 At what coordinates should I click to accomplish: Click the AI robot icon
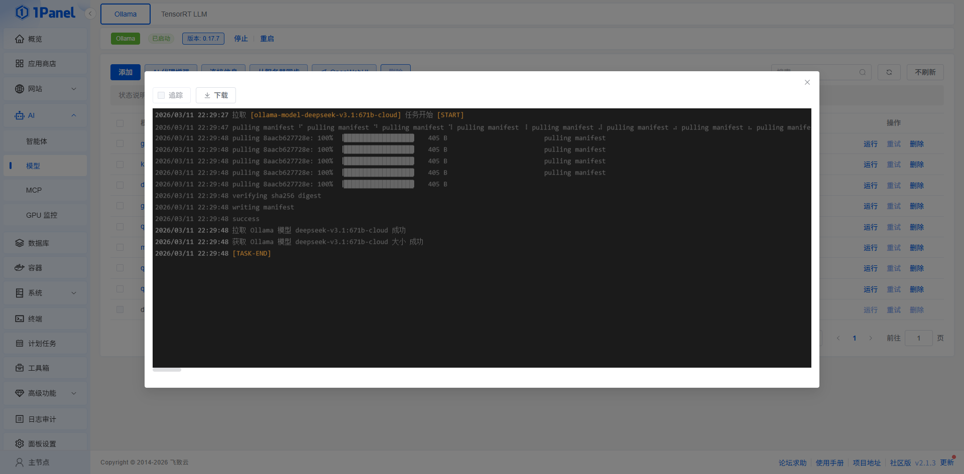click(20, 115)
